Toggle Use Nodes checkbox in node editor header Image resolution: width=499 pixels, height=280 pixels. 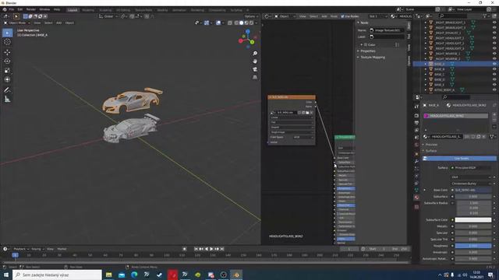coord(343,16)
